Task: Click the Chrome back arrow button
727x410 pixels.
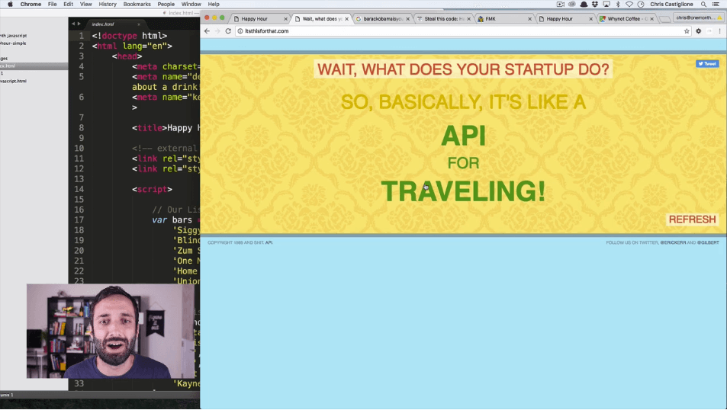Action: click(207, 31)
